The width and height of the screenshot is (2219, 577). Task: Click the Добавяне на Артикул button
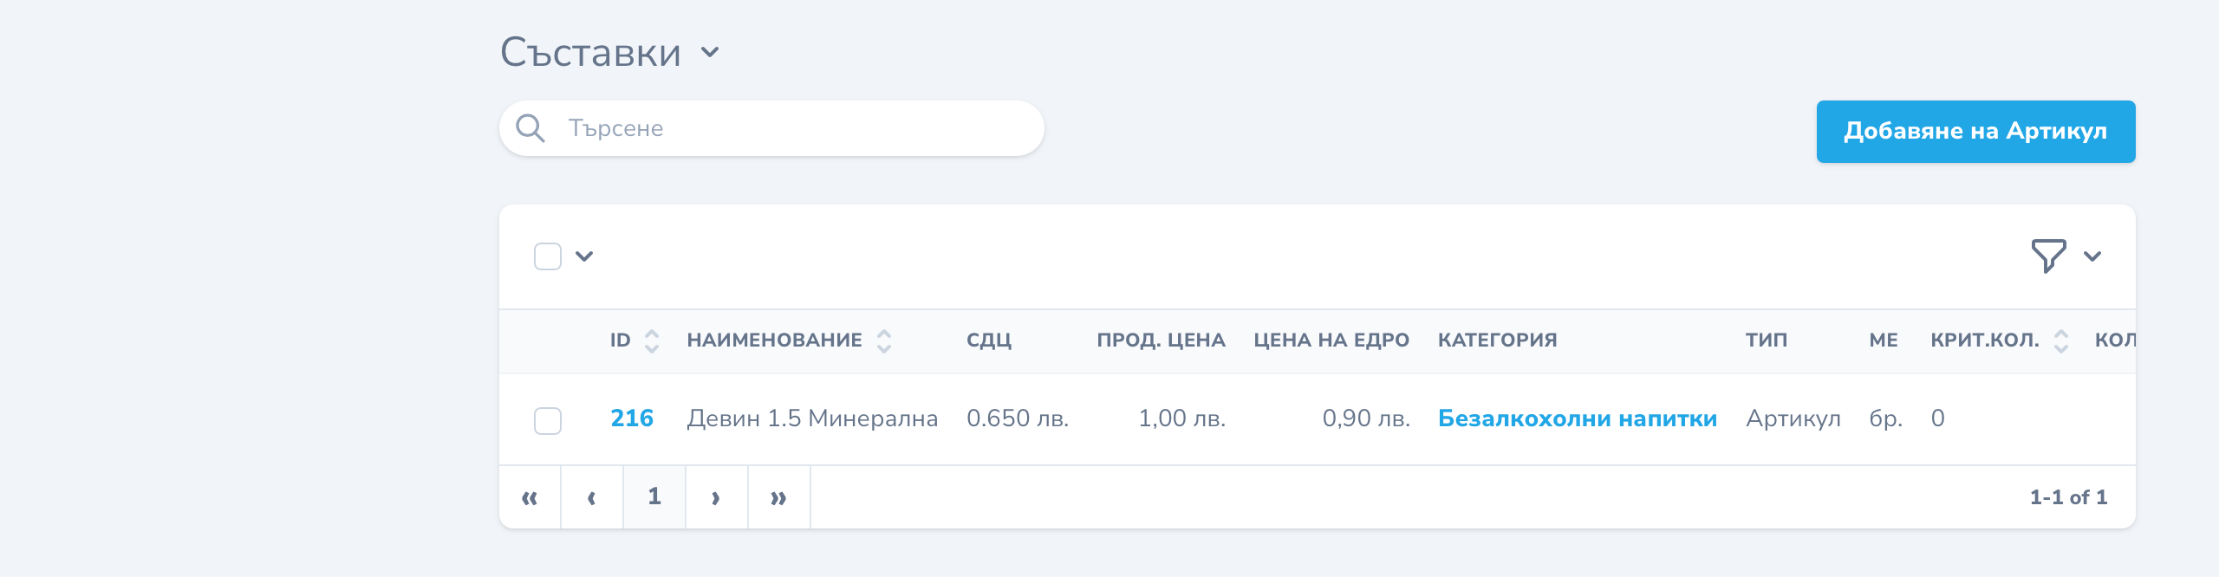pos(1975,132)
